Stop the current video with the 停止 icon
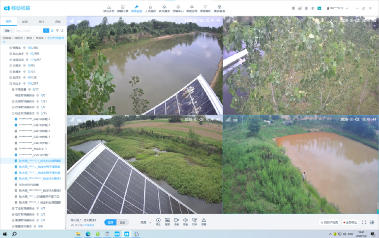 pos(158,221)
